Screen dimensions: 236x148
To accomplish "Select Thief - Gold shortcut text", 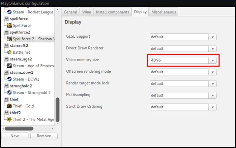I will (x=23, y=106).
